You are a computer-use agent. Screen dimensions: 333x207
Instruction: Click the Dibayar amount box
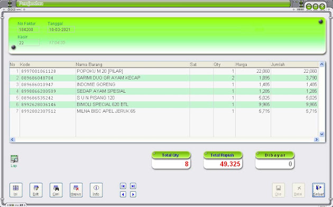pyautogui.click(x=275, y=164)
